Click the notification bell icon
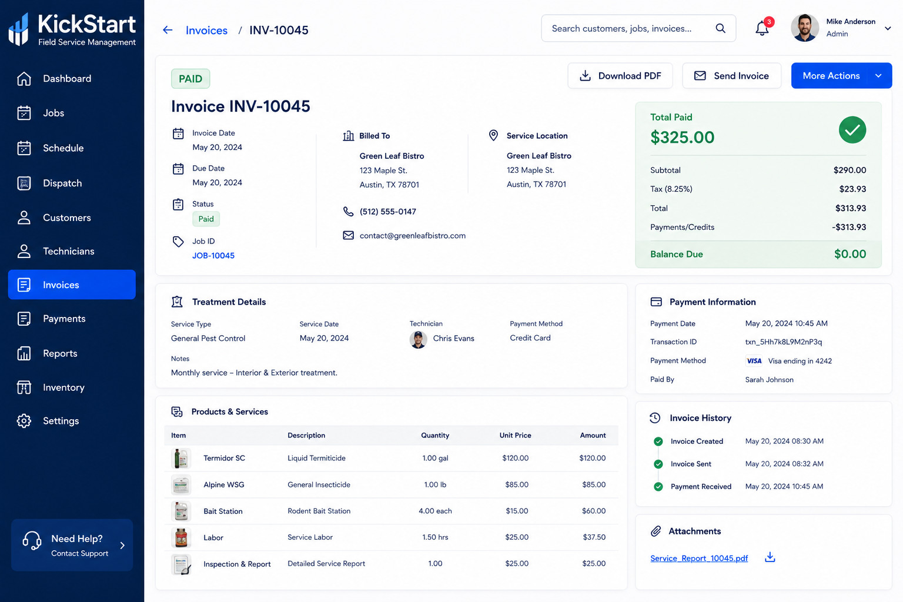The width and height of the screenshot is (903, 602). (x=762, y=28)
